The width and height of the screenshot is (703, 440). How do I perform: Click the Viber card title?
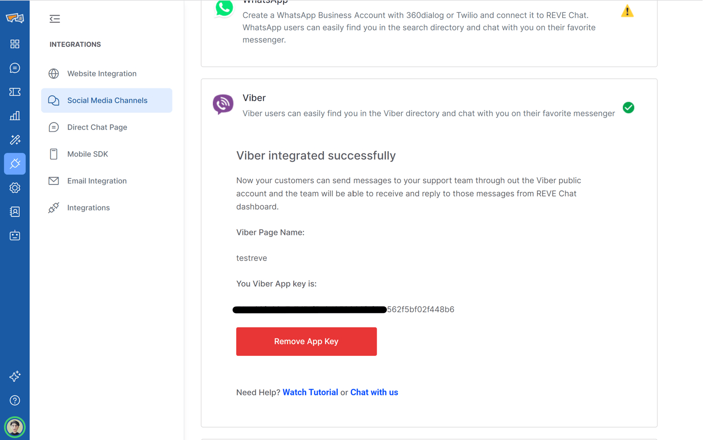pyautogui.click(x=254, y=98)
